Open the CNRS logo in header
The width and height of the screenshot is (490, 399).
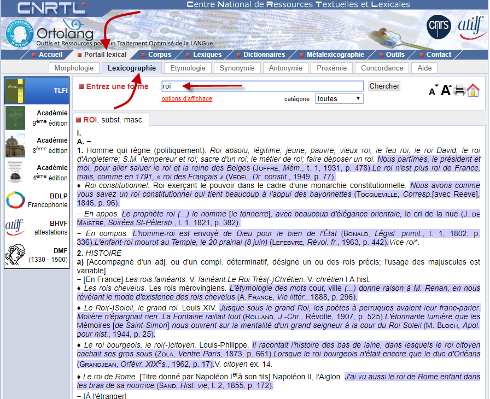tap(439, 26)
